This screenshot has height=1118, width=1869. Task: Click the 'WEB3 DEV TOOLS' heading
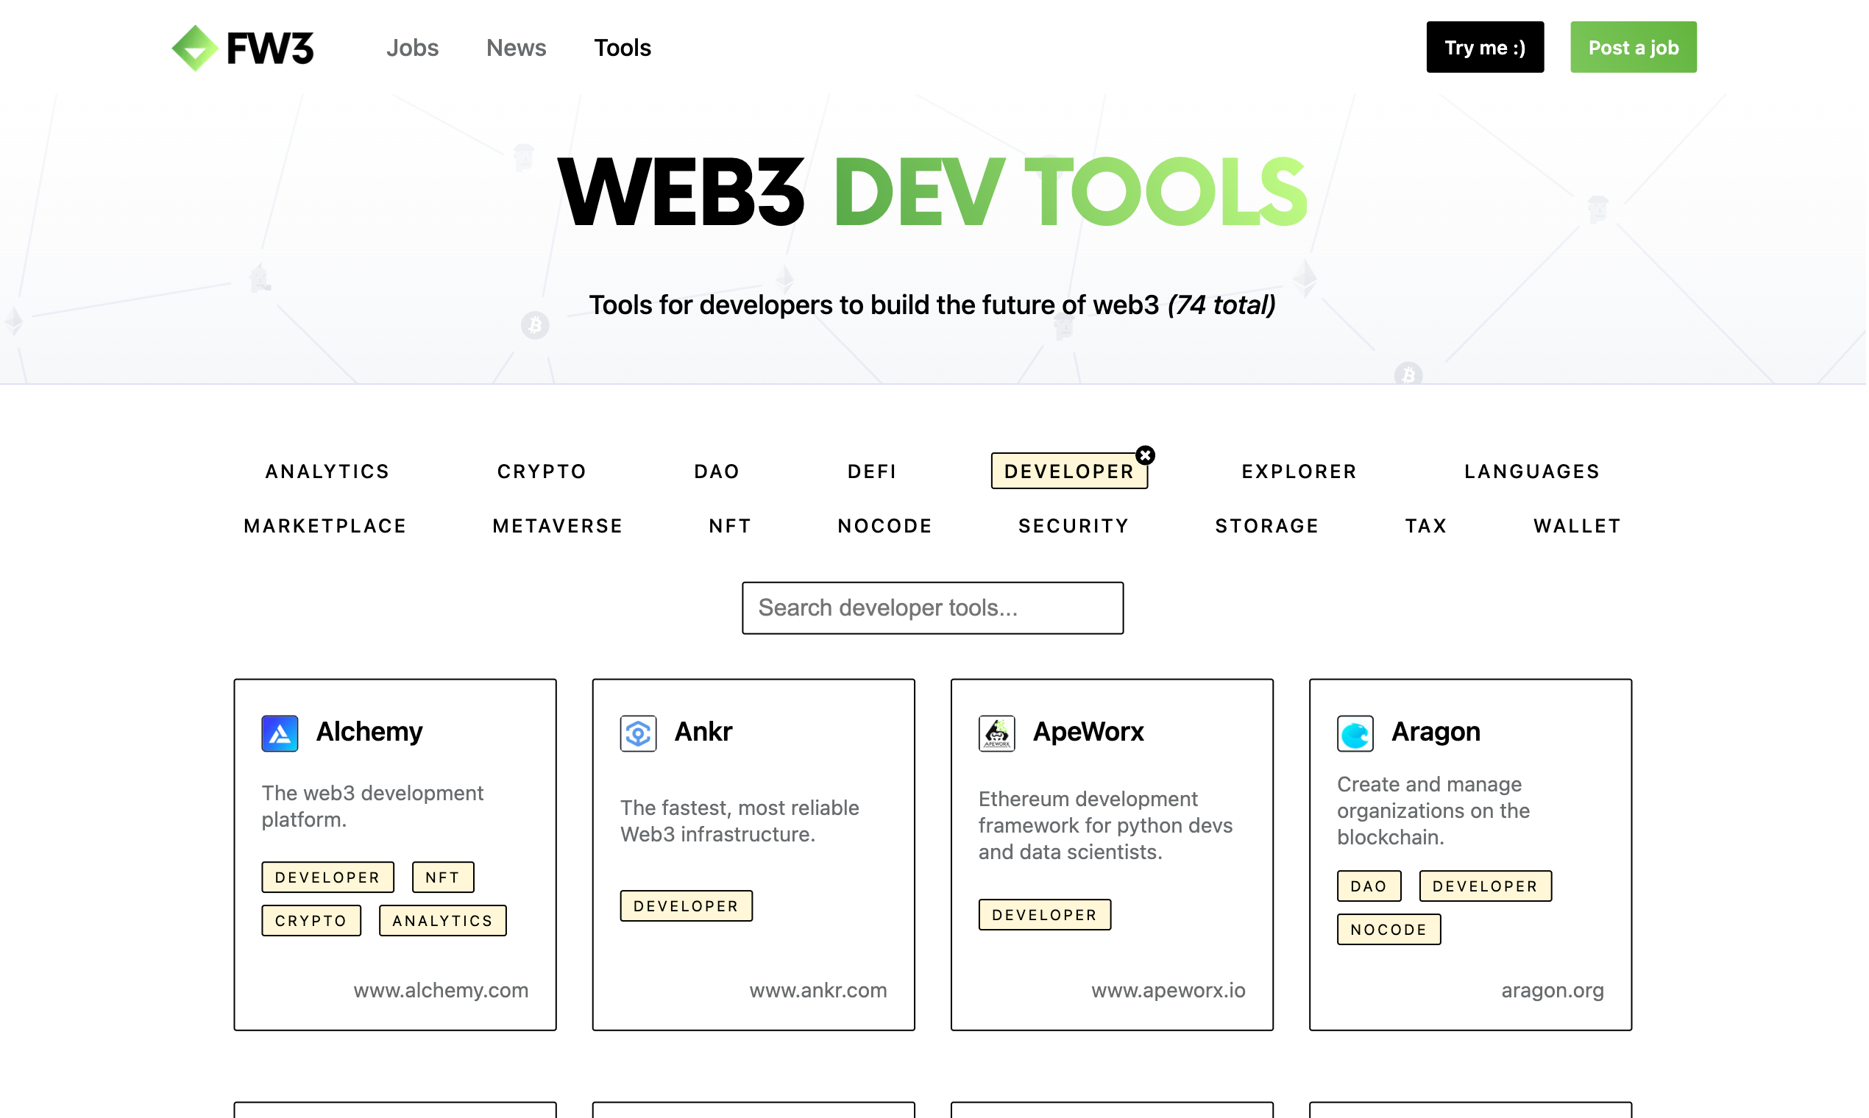(932, 191)
